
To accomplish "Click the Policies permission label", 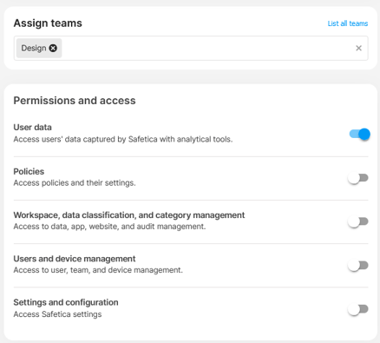I will [x=29, y=171].
